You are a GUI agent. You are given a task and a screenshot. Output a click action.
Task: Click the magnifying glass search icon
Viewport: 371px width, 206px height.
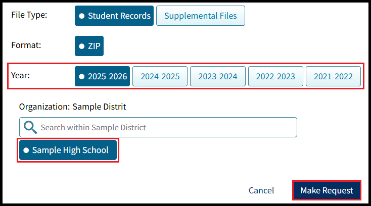pos(30,127)
